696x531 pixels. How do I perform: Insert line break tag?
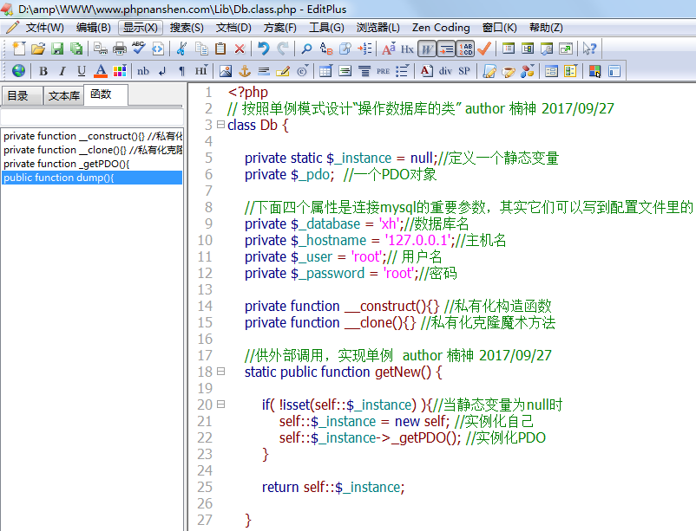(x=162, y=71)
